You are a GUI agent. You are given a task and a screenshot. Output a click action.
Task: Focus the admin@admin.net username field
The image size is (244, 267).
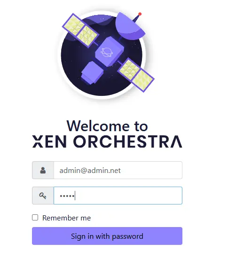118,170
